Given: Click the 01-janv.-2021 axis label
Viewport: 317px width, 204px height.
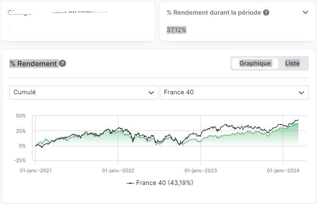Looking at the screenshot, I should tap(36, 171).
